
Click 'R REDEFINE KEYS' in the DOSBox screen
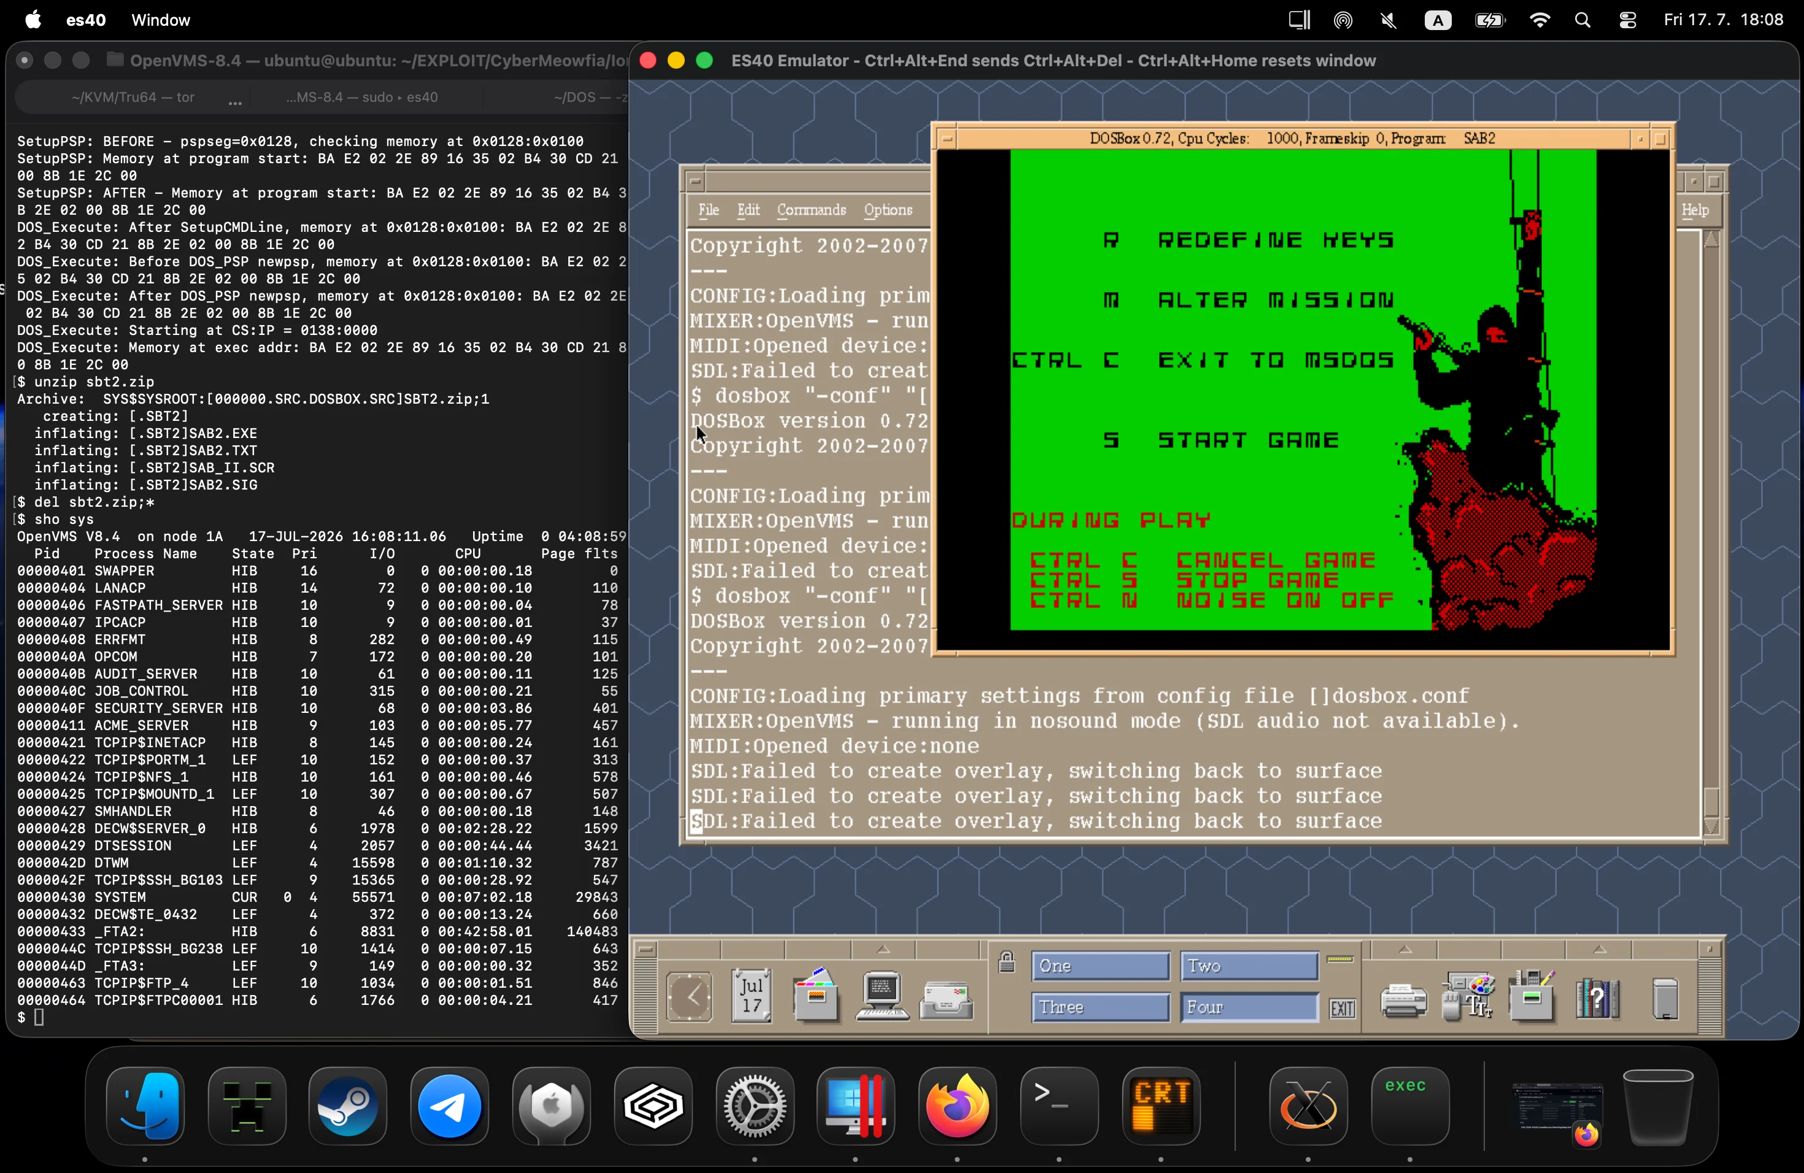click(x=1249, y=240)
